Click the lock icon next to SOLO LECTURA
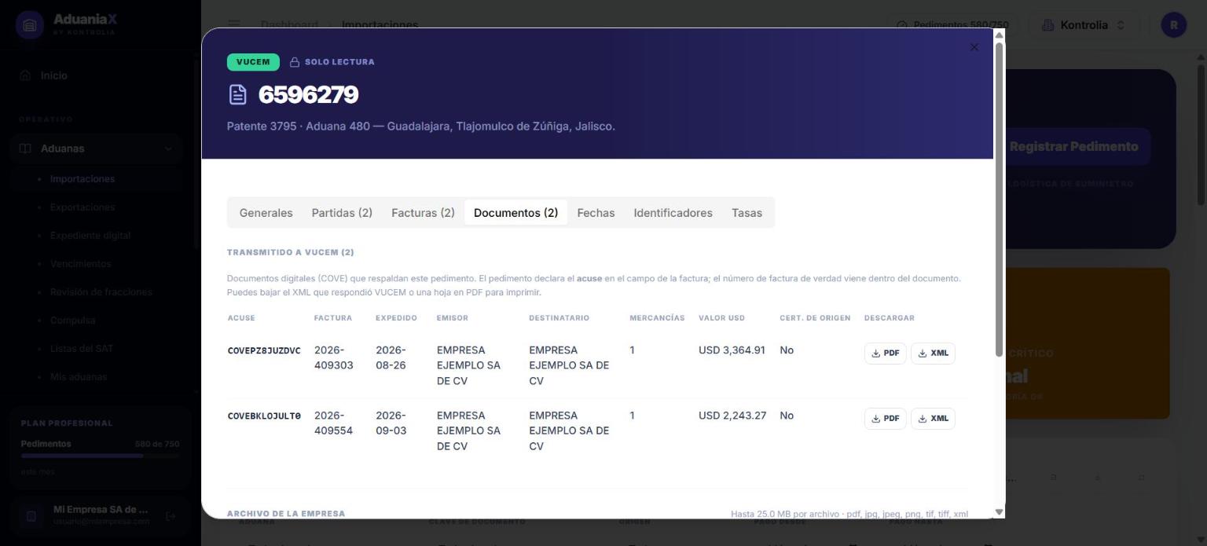 click(295, 62)
